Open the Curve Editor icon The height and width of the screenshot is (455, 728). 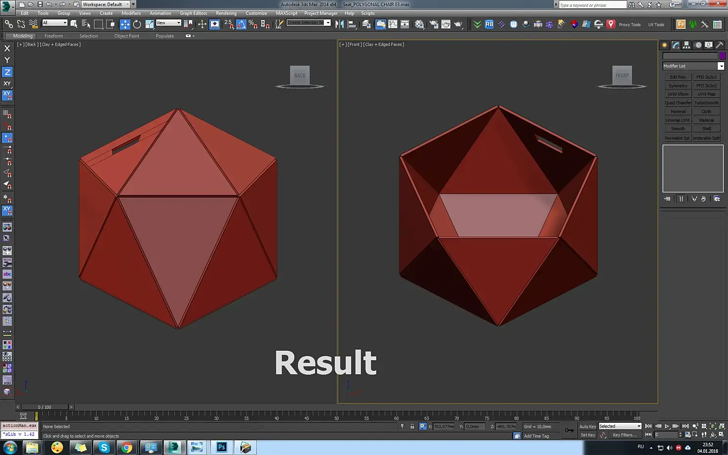[x=393, y=24]
